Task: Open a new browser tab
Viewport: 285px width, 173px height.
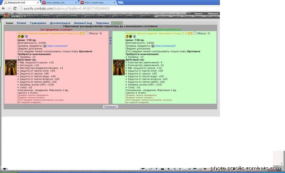Action: pyautogui.click(x=121, y=2)
